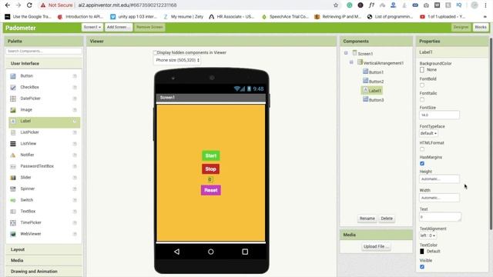The width and height of the screenshot is (493, 277).
Task: Click the Properties panel scrollbar
Action: click(x=491, y=133)
